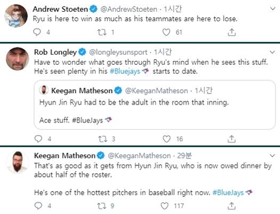The width and height of the screenshot is (280, 214).
Task: Share Rob Longley's tweet
Action: tap(232, 139)
